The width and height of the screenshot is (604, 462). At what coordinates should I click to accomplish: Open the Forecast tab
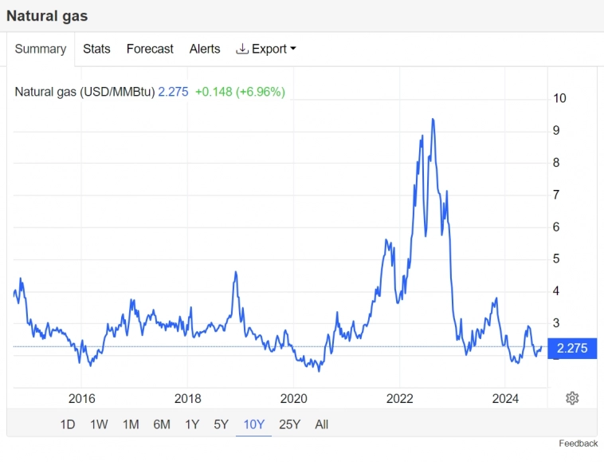(150, 49)
